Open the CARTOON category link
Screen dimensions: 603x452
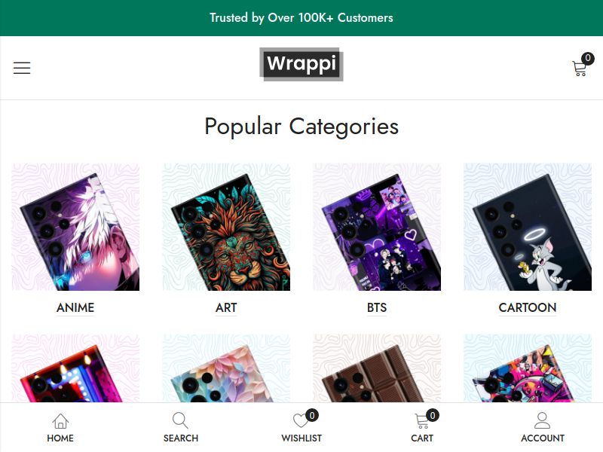click(x=528, y=307)
